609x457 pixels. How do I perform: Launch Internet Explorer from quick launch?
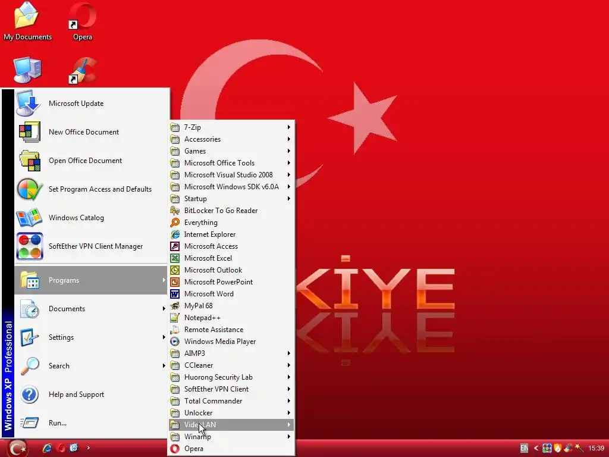click(47, 447)
